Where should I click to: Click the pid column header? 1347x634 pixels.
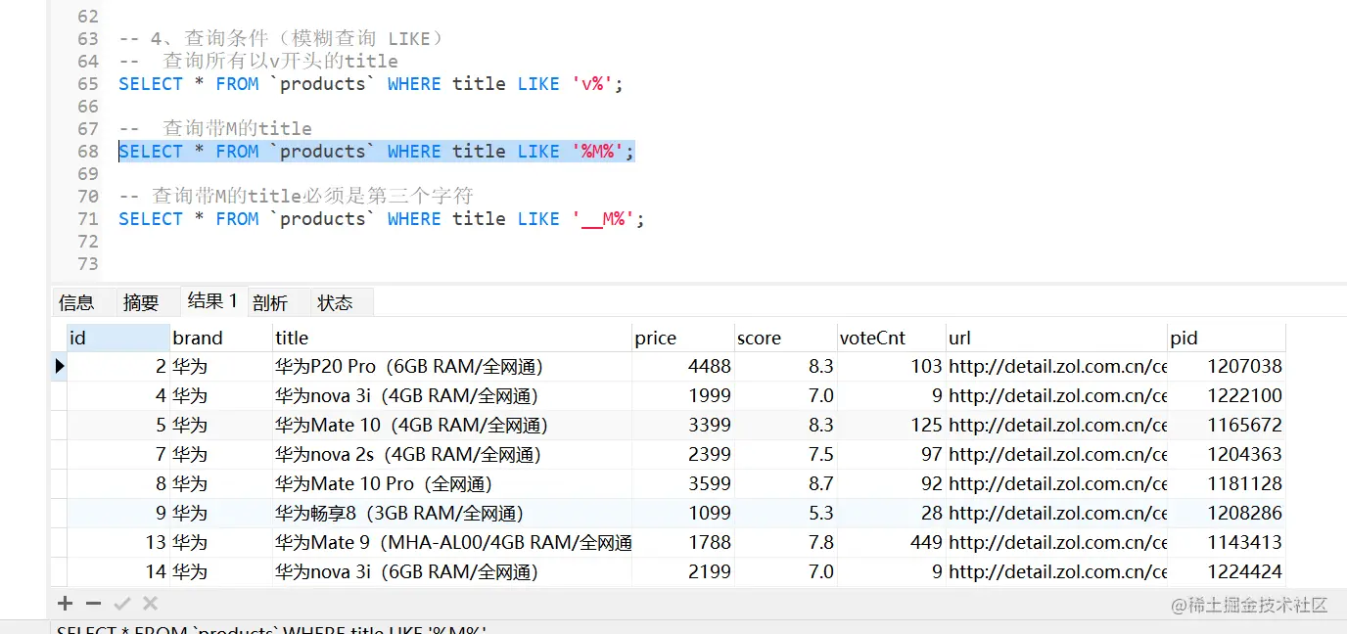click(1227, 338)
